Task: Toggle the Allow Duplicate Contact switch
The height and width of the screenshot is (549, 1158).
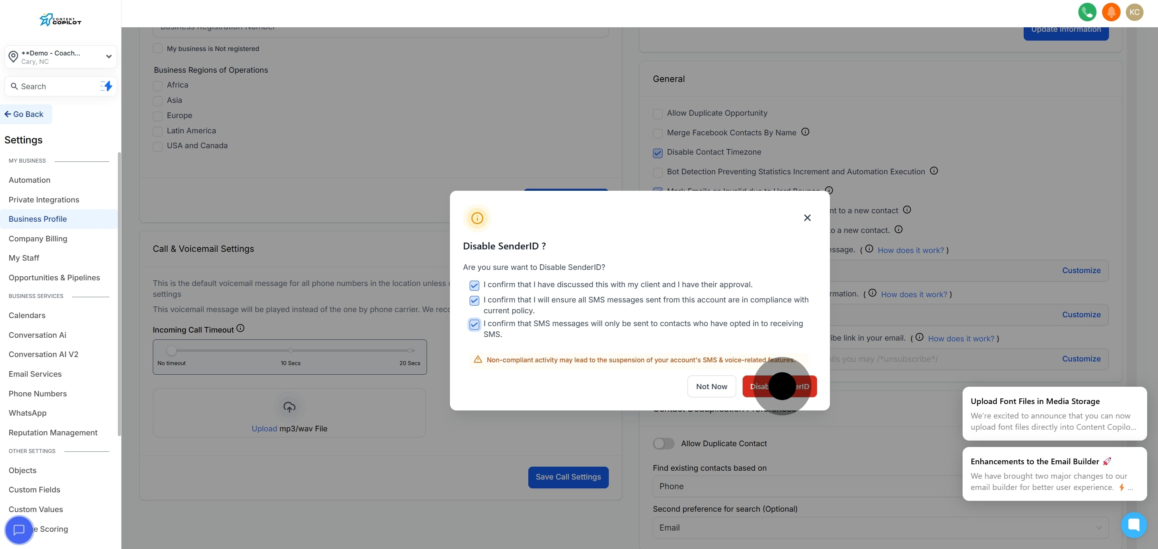Action: 663,443
